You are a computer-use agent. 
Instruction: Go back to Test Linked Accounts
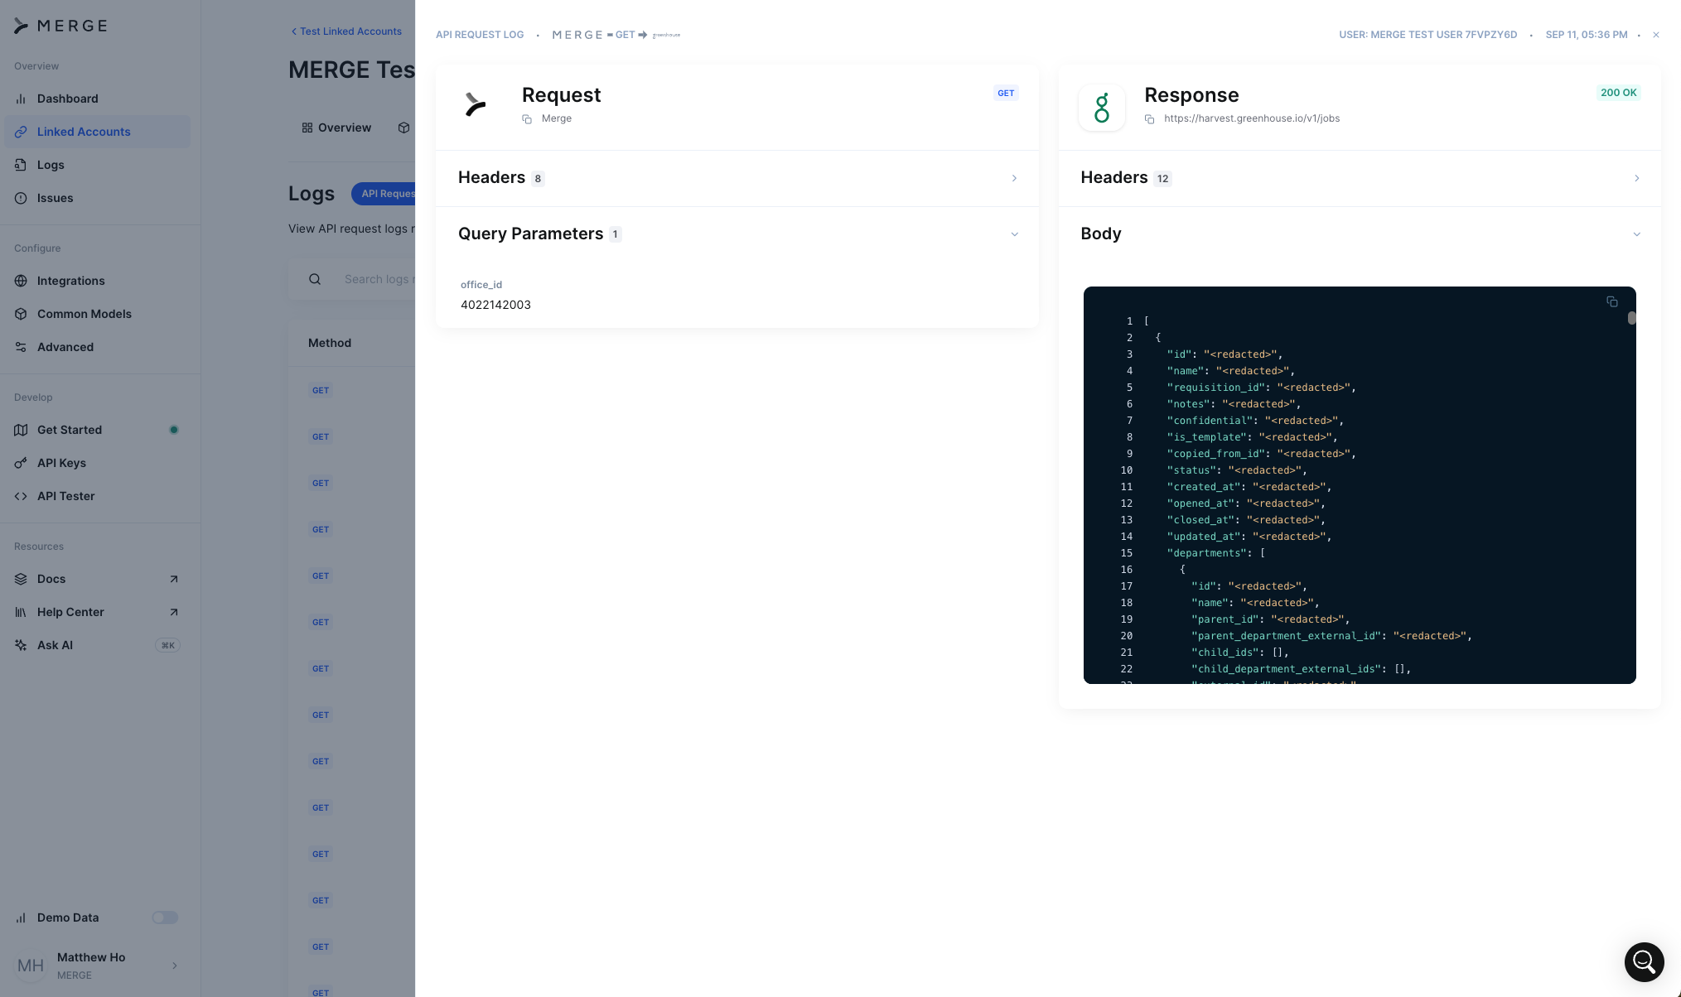(x=346, y=31)
